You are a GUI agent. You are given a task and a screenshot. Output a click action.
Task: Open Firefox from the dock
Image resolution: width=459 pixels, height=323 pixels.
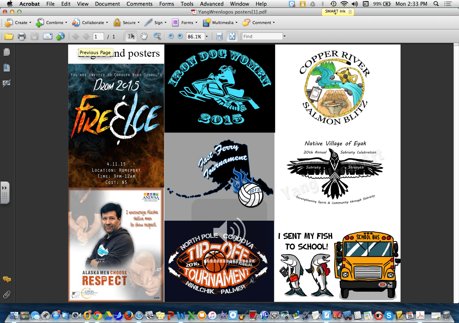pos(129,315)
